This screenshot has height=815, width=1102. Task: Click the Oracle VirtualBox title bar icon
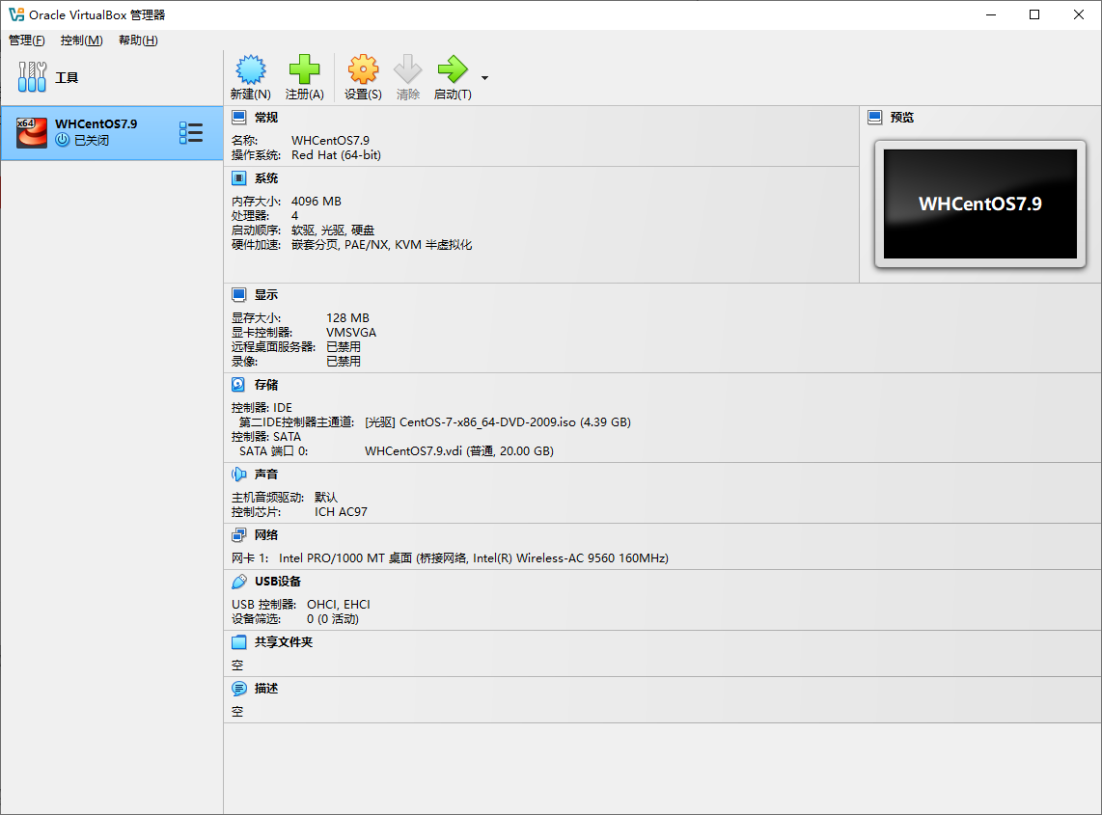[x=16, y=14]
